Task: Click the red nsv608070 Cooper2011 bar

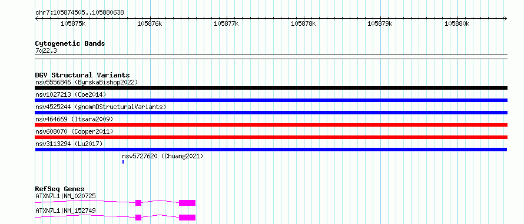Action: tap(271, 137)
